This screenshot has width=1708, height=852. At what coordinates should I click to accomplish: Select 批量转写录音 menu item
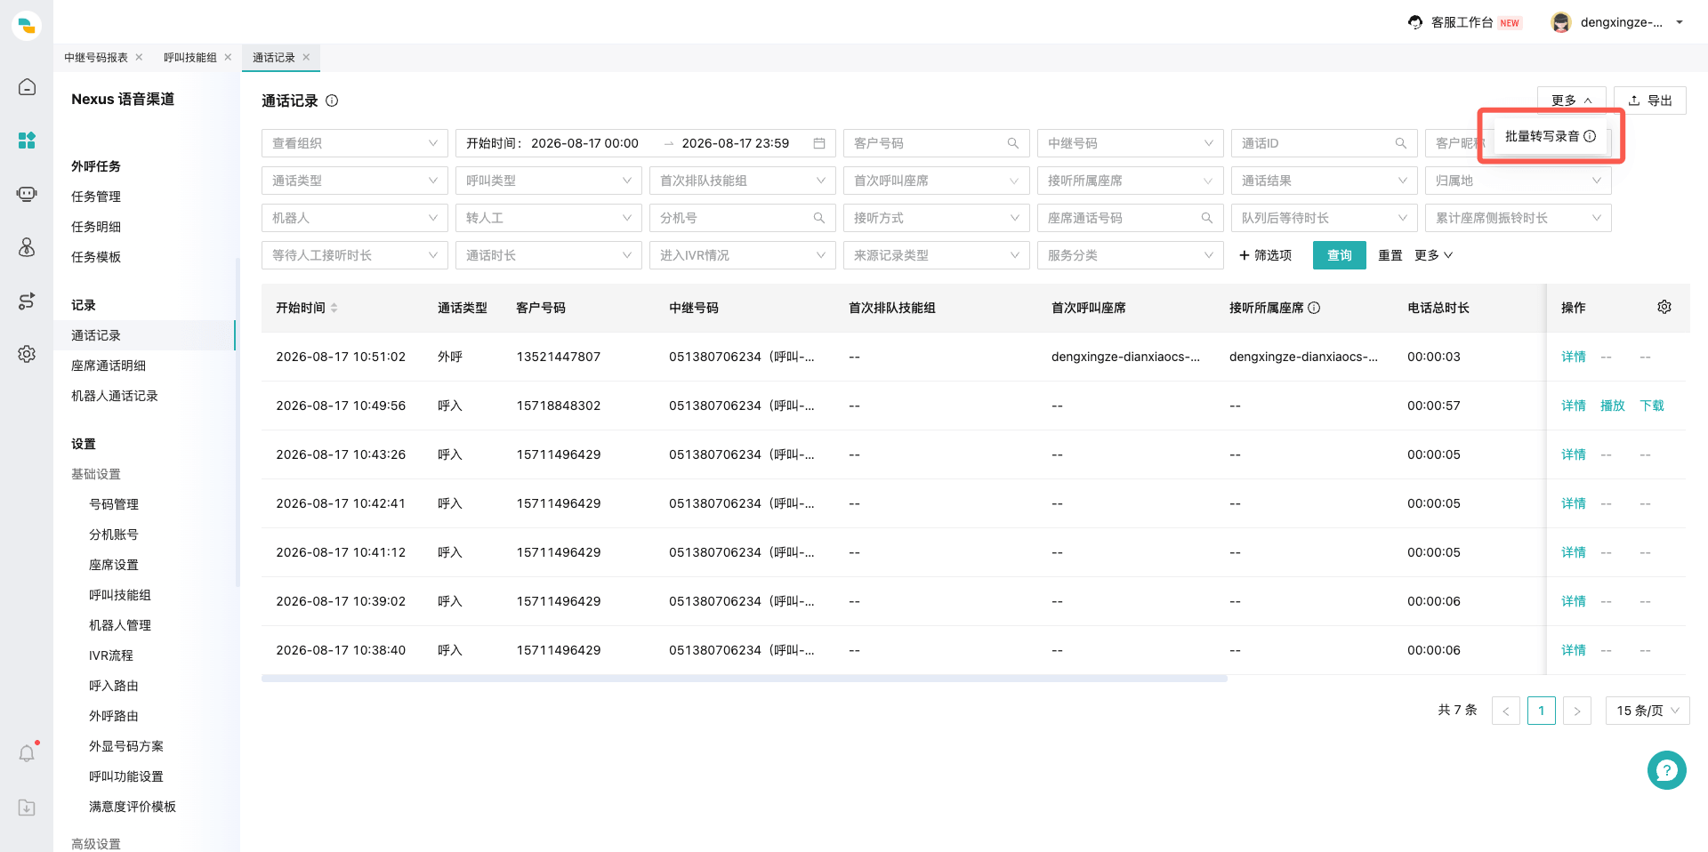1551,136
